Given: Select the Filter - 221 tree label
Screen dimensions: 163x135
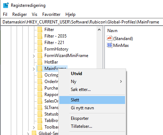Looking at the screenshot, I should coord(54,43).
